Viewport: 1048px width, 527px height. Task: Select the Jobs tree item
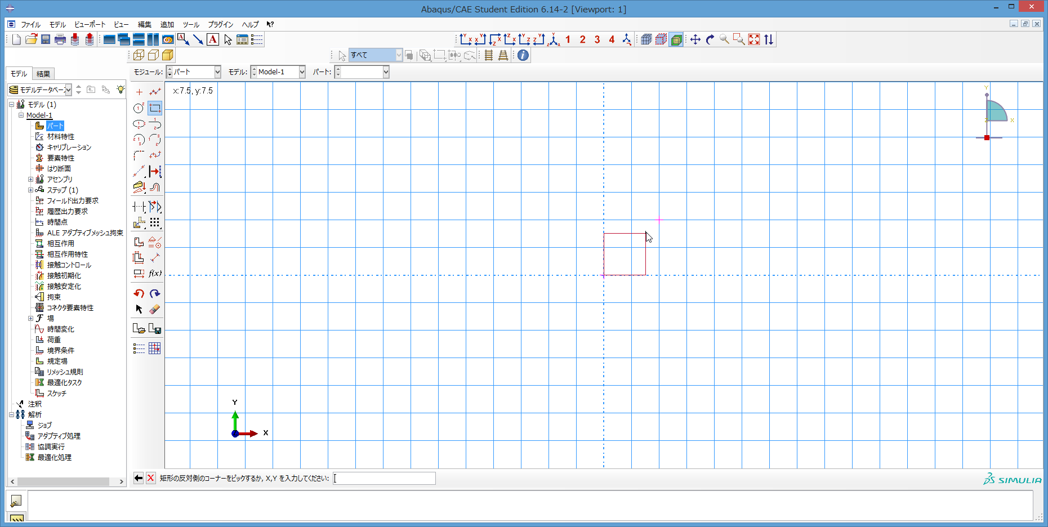[x=44, y=426]
